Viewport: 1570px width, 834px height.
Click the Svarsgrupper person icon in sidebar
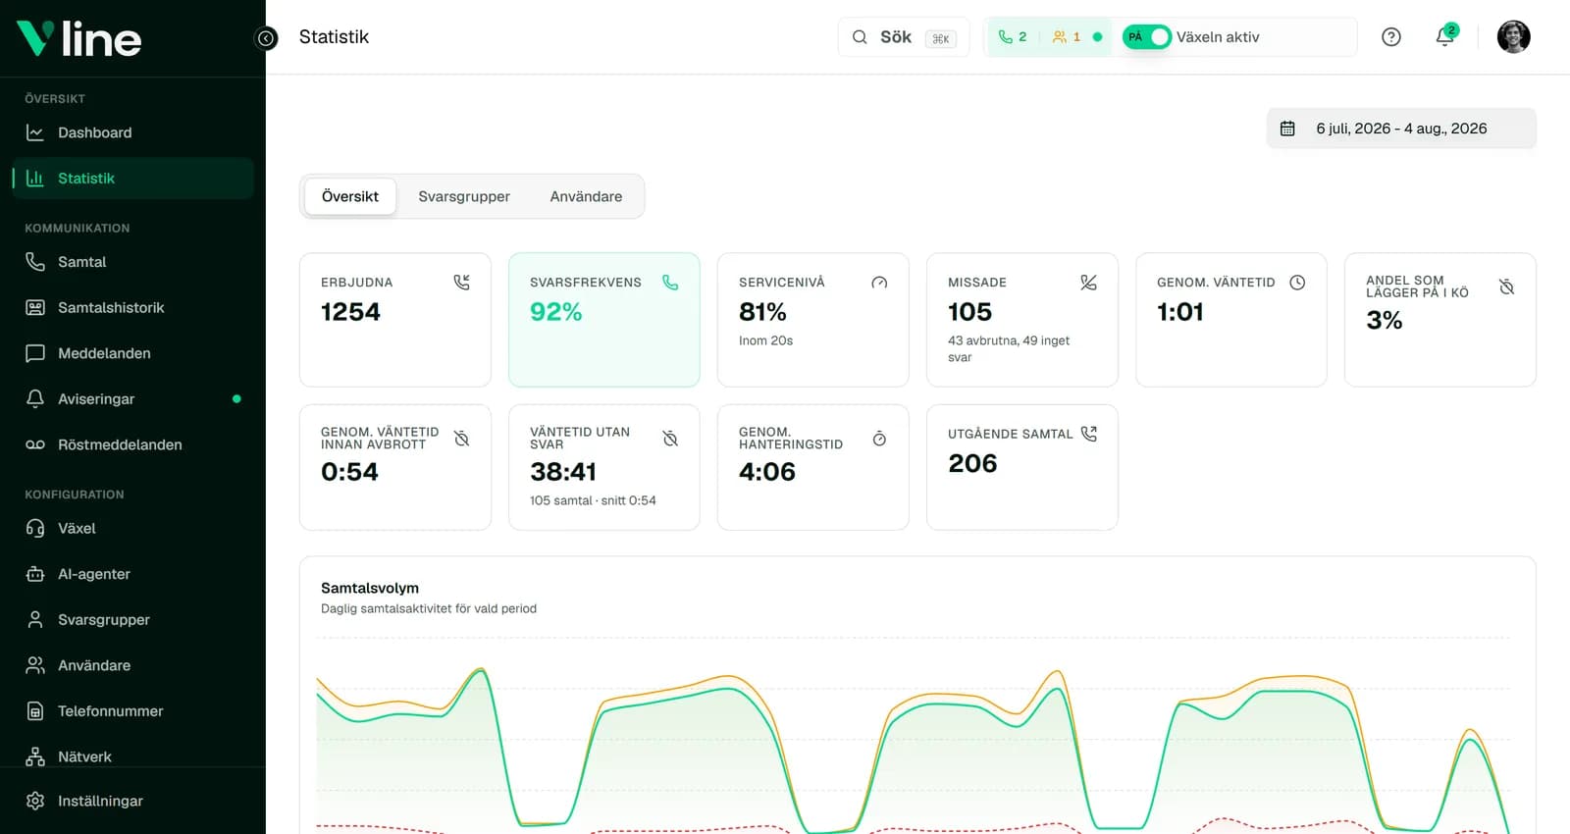(x=35, y=620)
